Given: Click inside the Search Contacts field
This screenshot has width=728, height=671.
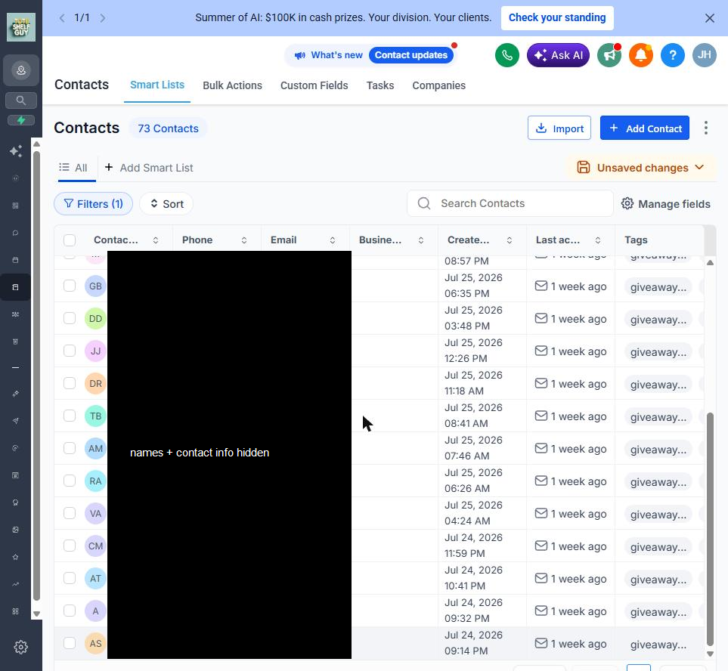Looking at the screenshot, I should [510, 203].
